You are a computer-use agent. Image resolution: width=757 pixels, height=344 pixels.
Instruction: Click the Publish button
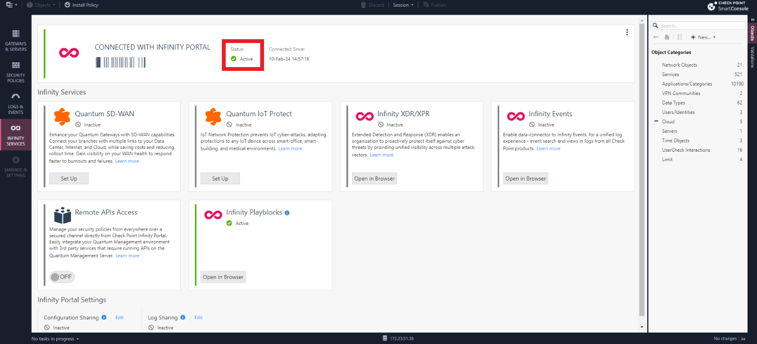434,5
